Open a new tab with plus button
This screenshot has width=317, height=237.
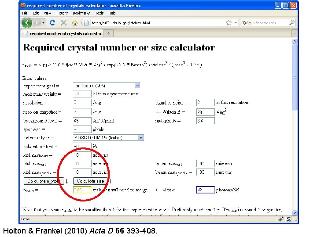[109, 33]
